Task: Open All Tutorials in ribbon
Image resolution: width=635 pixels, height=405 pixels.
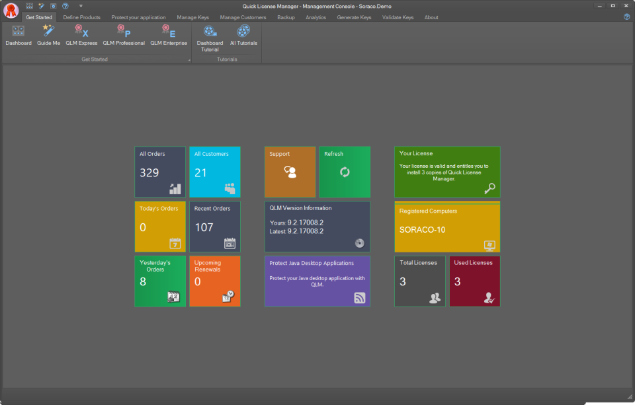Action: tap(243, 35)
